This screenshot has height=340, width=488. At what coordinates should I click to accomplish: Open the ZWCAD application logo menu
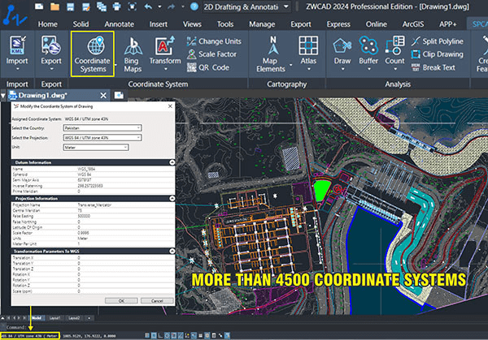(x=15, y=15)
